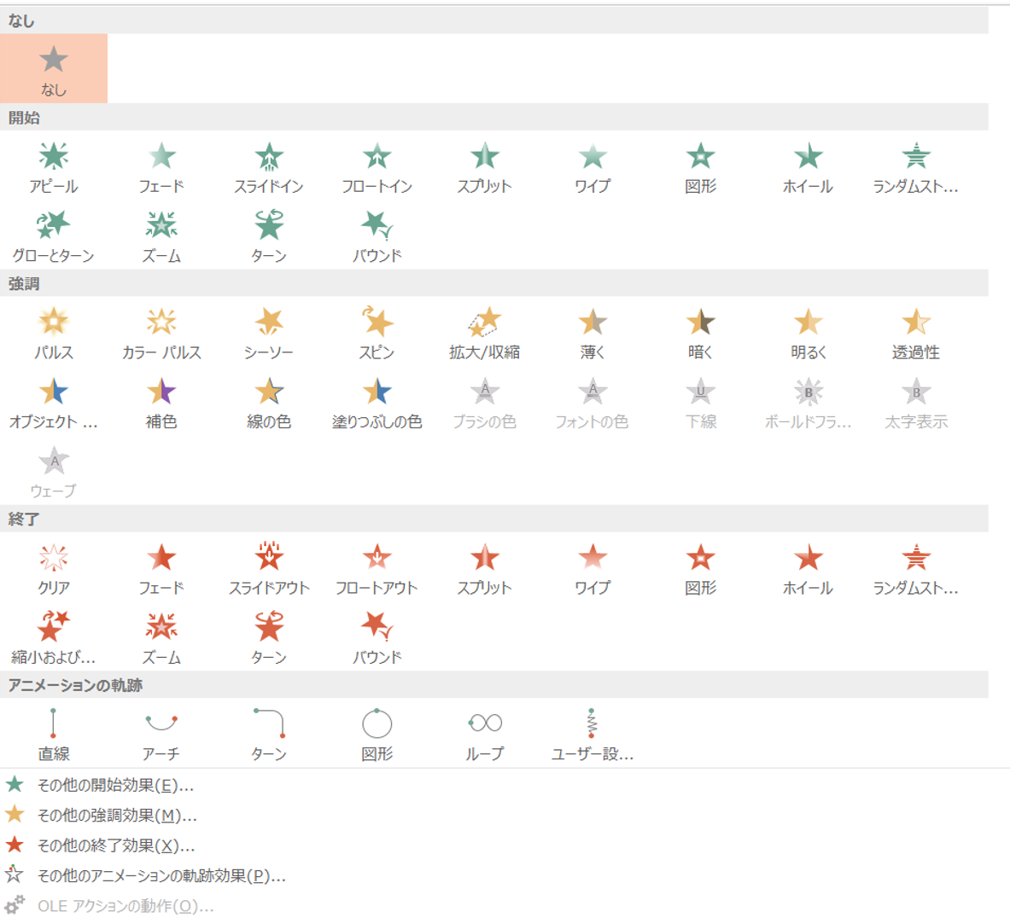
Task: Apply the green フェード entrance effect
Action: (x=161, y=168)
